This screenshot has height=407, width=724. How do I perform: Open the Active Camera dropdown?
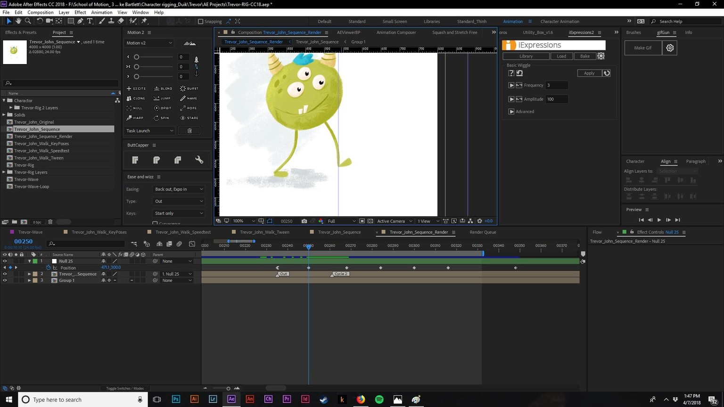395,221
